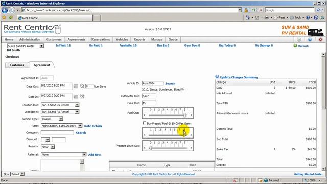The width and height of the screenshot is (327, 184).
Task: Select the Agreement tab
Action: click(x=42, y=65)
